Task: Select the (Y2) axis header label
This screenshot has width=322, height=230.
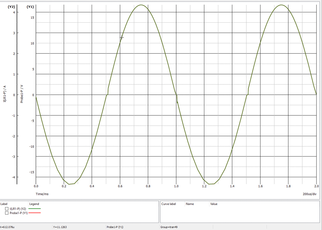Action: click(x=11, y=7)
